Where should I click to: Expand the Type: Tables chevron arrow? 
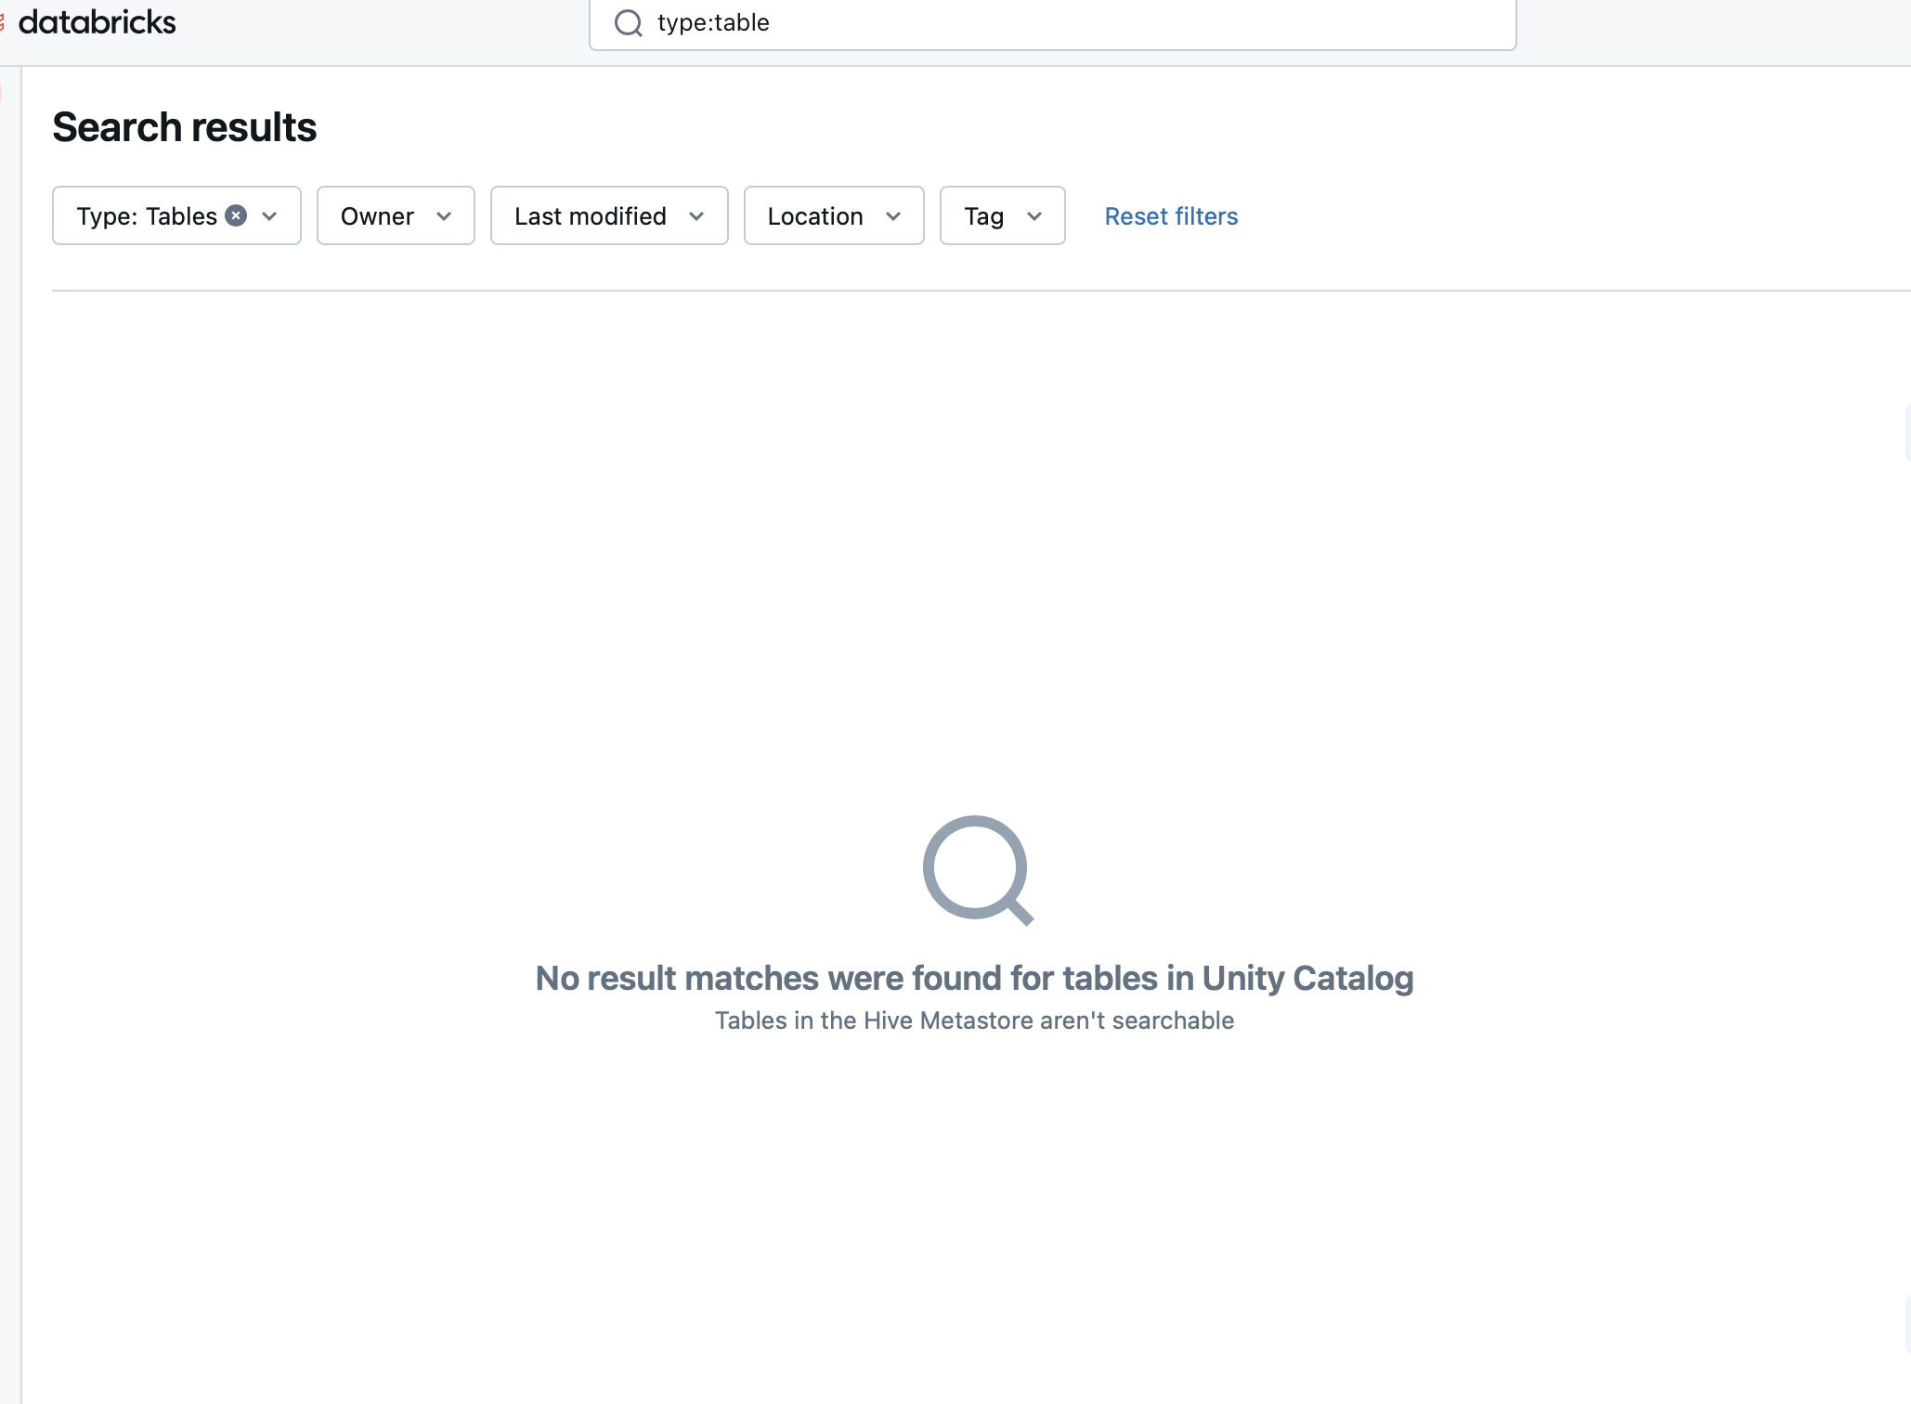click(270, 216)
